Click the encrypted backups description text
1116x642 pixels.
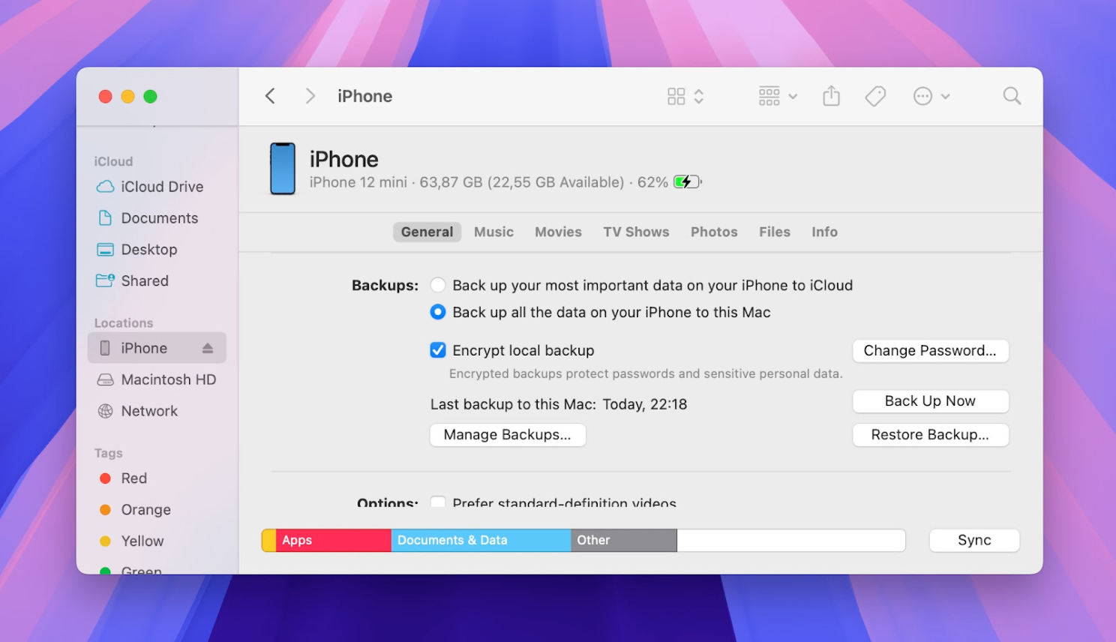point(646,373)
